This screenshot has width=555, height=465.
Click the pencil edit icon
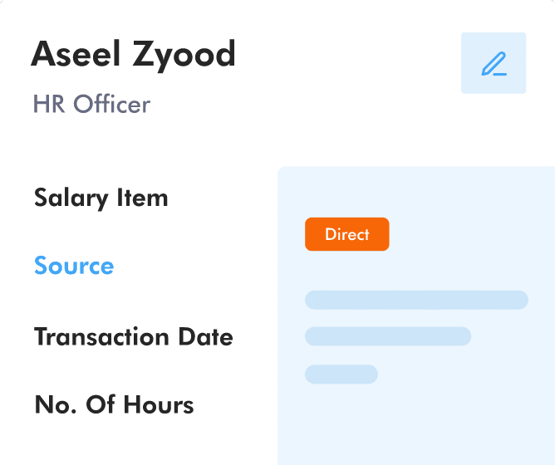click(x=494, y=63)
